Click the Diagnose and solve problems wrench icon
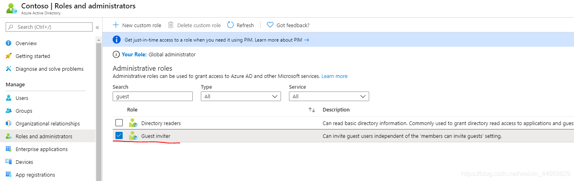This screenshot has height=181, width=574. pyautogui.click(x=9, y=69)
